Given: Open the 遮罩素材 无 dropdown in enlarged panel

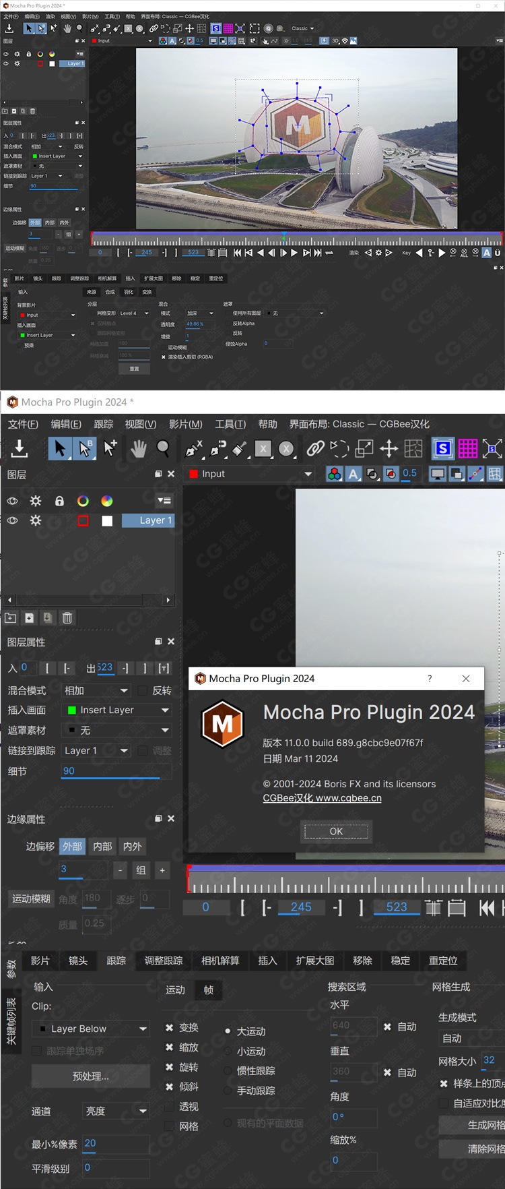Looking at the screenshot, I should (116, 730).
